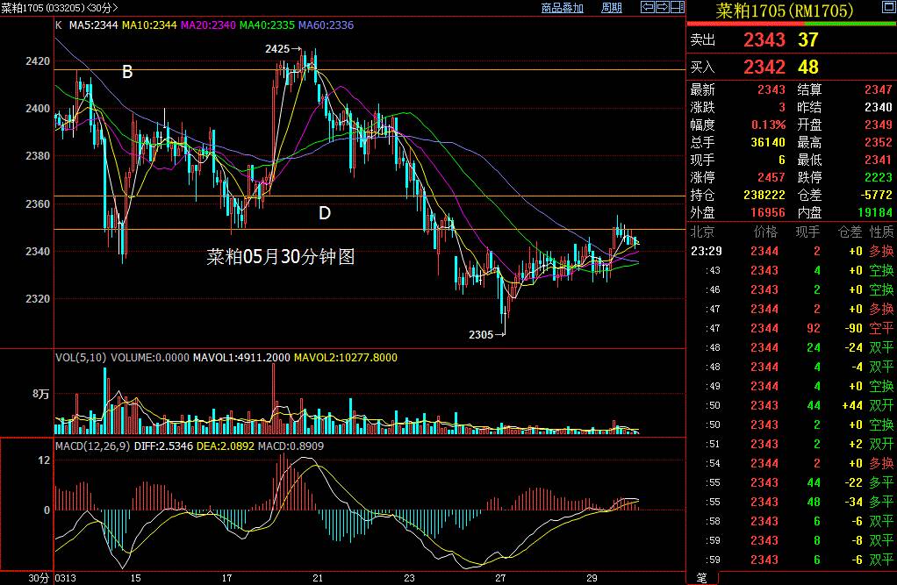Click the 菜粕1705(RM1705) quote panel header
Image resolution: width=897 pixels, height=585 pixels.
[785, 11]
